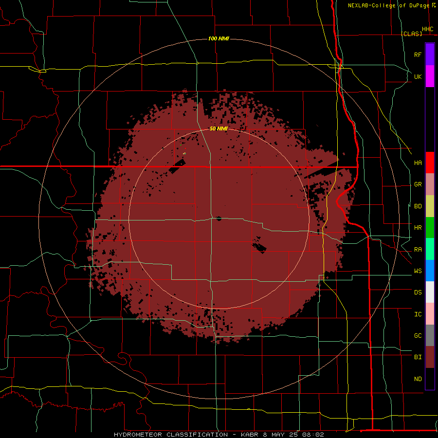Click the UK magenta color swatch in legend
Viewport: 438px width, 438px height.
pos(430,76)
